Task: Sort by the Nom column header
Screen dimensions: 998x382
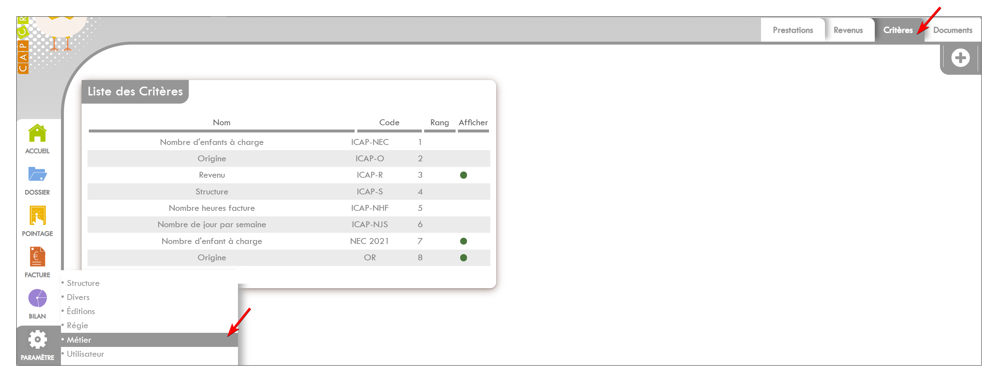Action: coord(221,122)
